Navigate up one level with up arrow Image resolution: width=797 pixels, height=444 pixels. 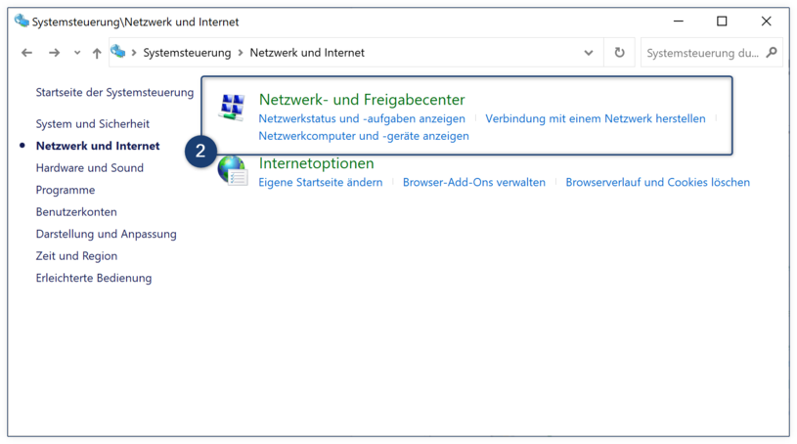pyautogui.click(x=97, y=53)
